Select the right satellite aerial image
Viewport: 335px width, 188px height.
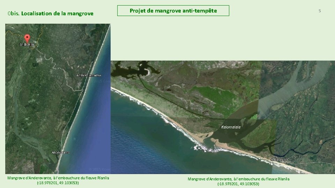[x=223, y=117]
